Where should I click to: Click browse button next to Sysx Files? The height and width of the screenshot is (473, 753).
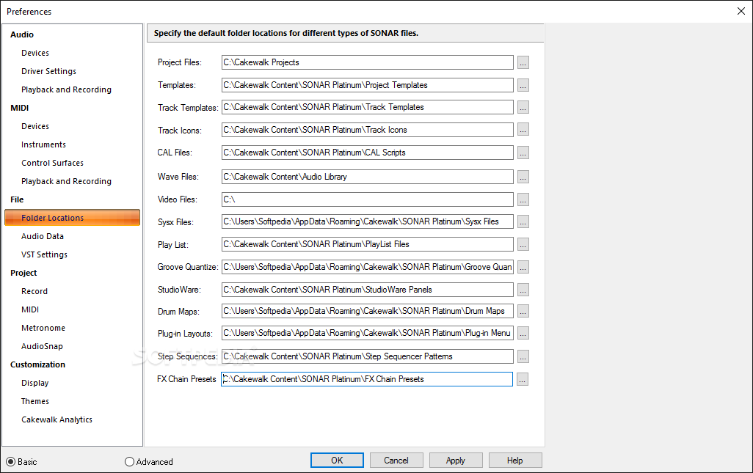coord(523,221)
